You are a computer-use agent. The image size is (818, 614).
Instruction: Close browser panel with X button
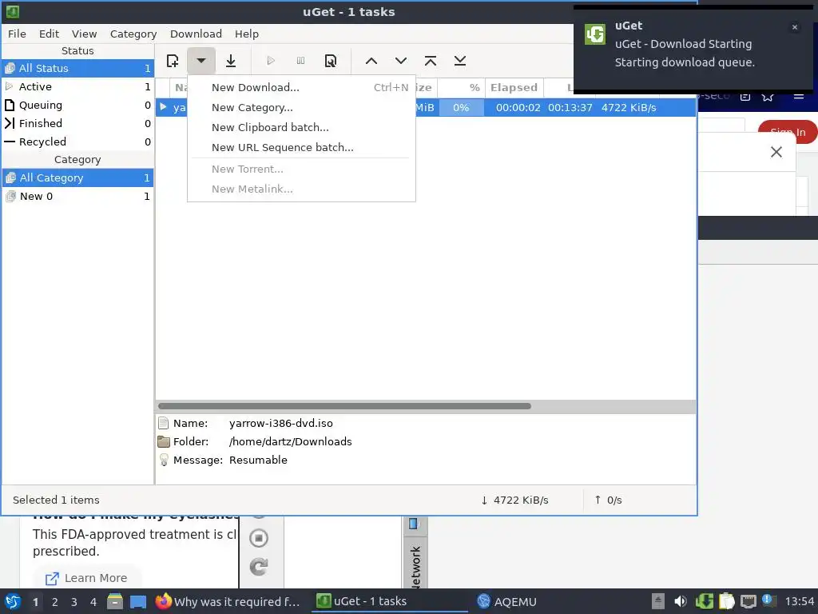[776, 152]
